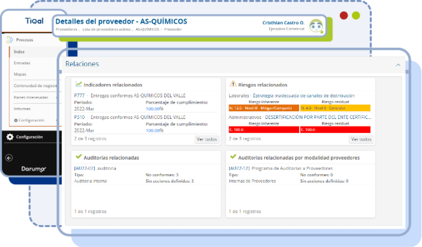The width and height of the screenshot is (422, 247).
Task: Click the TiQal logo
Action: pyautogui.click(x=34, y=21)
